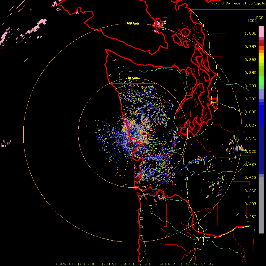Image resolution: width=266 pixels, height=266 pixels.
Task: Click the 0.733 legend value
Action: tap(250, 99)
